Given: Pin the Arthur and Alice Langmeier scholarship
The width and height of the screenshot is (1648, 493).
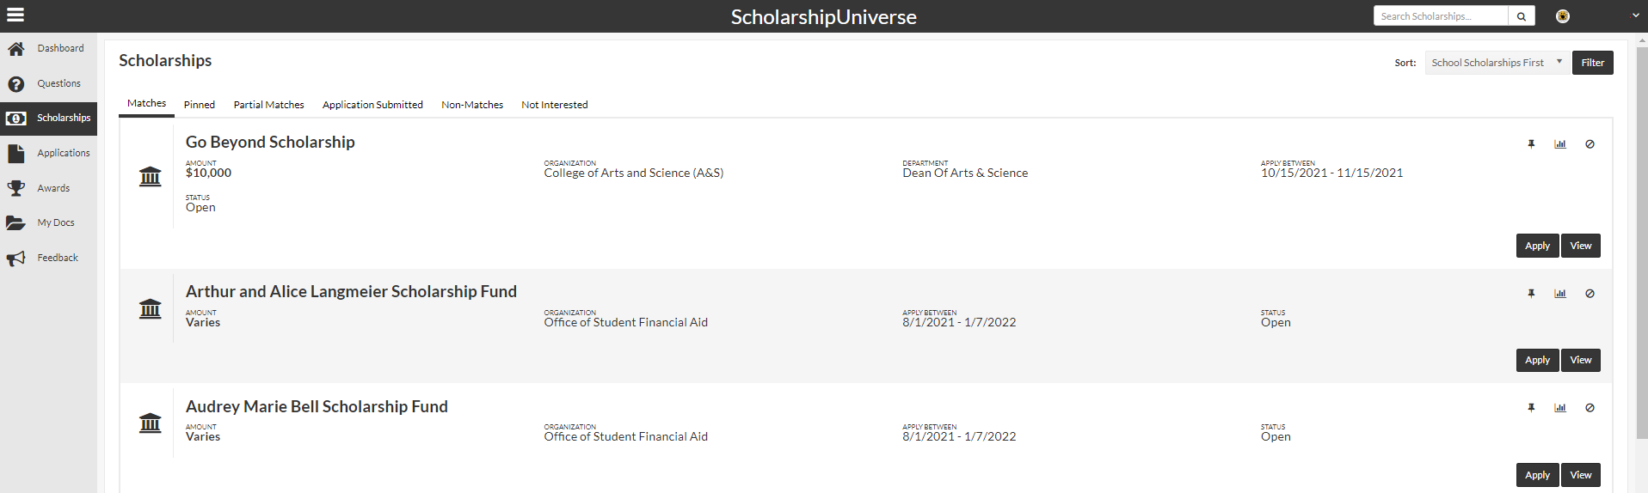Looking at the screenshot, I should click(x=1531, y=294).
